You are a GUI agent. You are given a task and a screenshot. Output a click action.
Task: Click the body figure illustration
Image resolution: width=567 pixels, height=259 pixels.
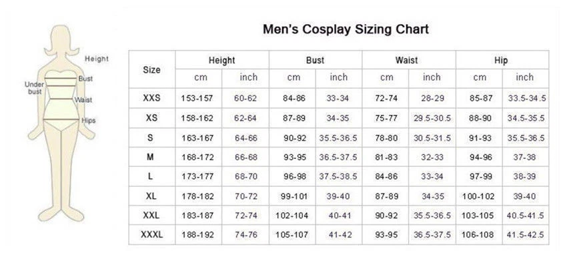click(61, 123)
